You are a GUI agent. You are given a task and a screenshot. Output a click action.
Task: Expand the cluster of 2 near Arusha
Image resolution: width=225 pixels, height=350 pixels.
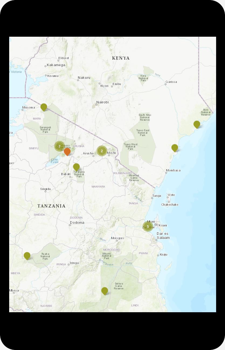[102, 151]
